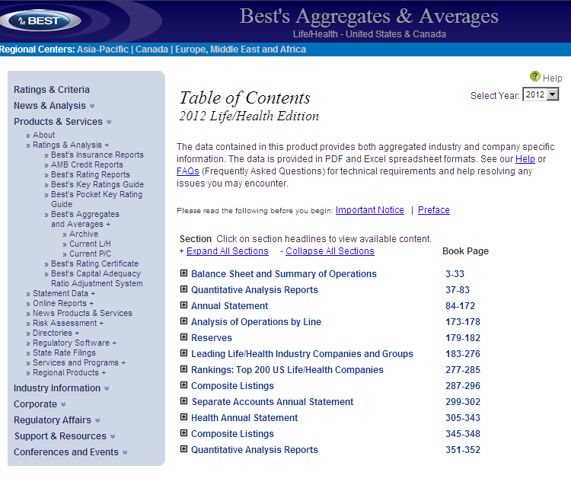Open Best's Capital Adequacy Ratio Adjustment System
Screen dimensions: 571x485
tap(97, 278)
